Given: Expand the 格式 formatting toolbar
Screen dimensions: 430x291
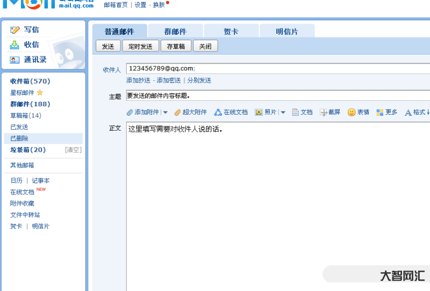Looking at the screenshot, I should pos(415,113).
